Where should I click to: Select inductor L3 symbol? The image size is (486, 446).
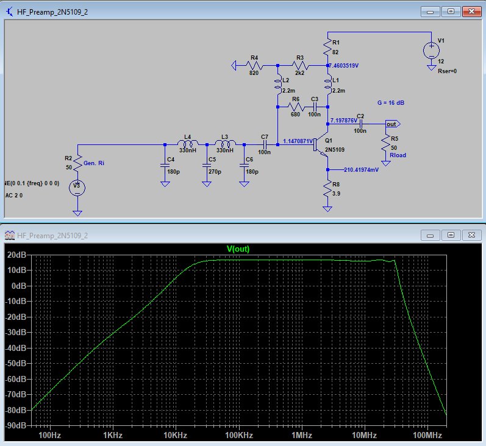point(225,144)
